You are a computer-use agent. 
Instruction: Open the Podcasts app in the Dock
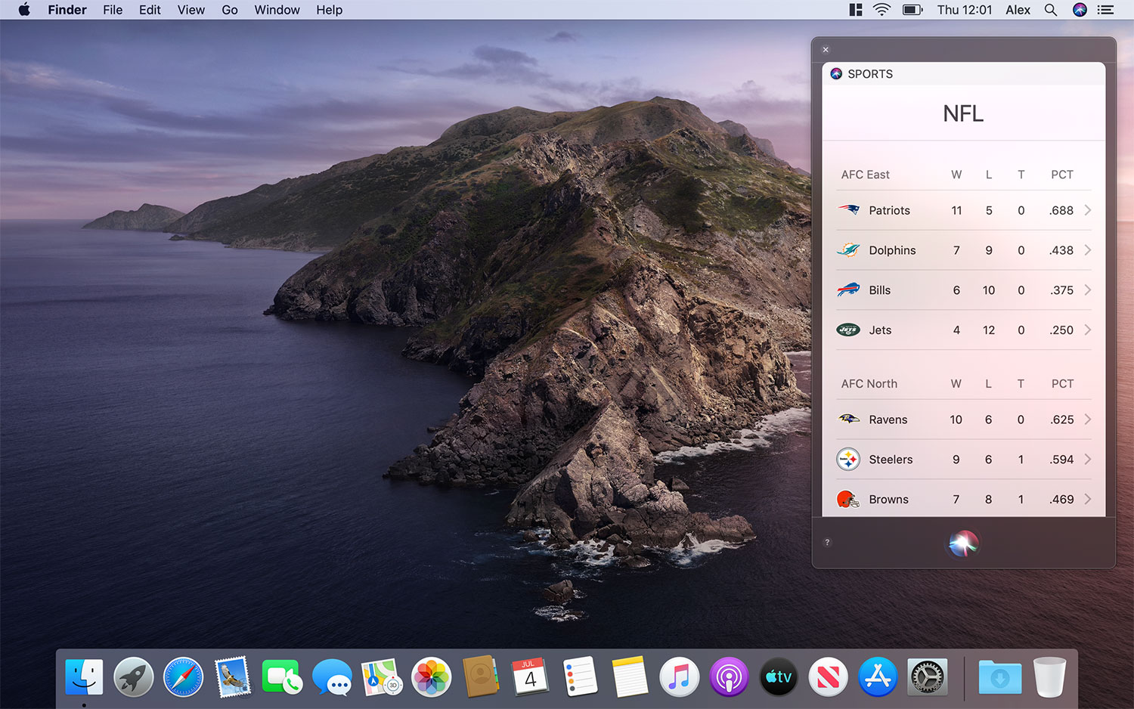point(728,676)
